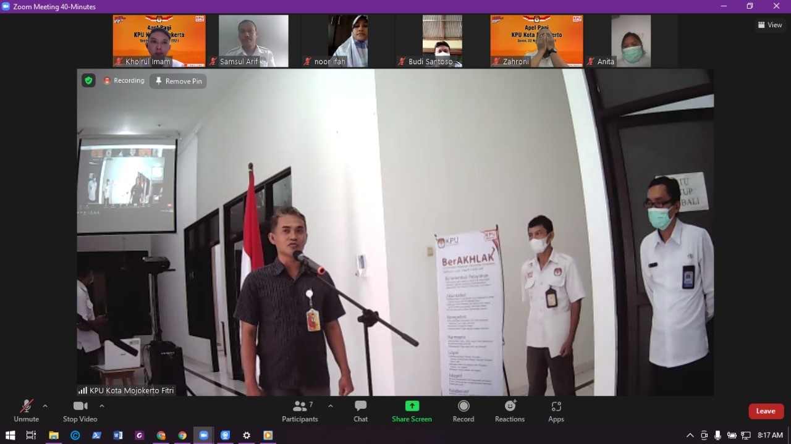Open the View layout menu

tap(770, 25)
